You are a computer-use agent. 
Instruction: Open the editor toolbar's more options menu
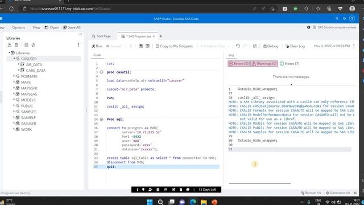click(354, 46)
